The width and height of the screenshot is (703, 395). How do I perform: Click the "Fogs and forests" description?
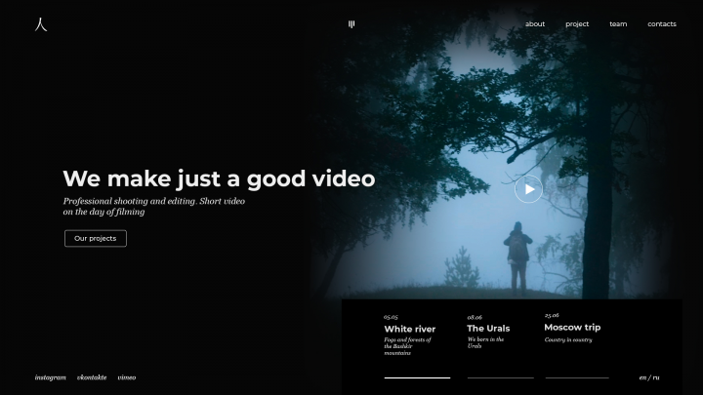click(407, 346)
